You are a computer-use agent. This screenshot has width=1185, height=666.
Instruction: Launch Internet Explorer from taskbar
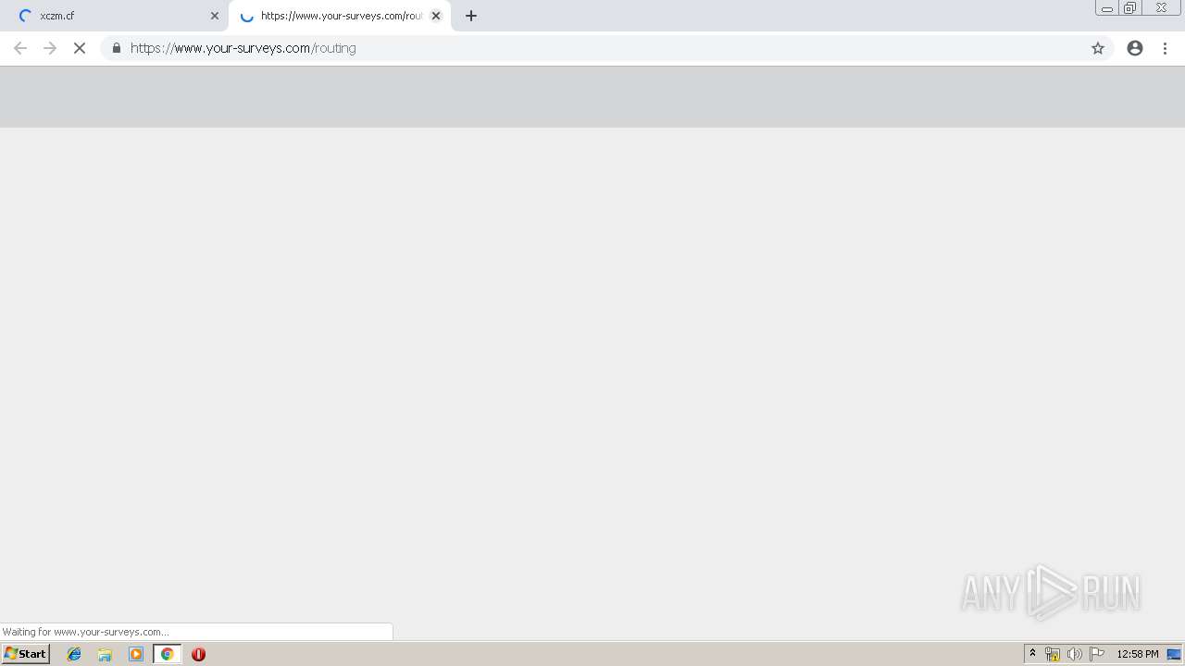coord(74,654)
